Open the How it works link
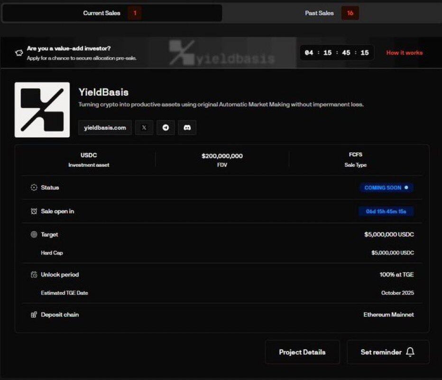 (x=404, y=53)
